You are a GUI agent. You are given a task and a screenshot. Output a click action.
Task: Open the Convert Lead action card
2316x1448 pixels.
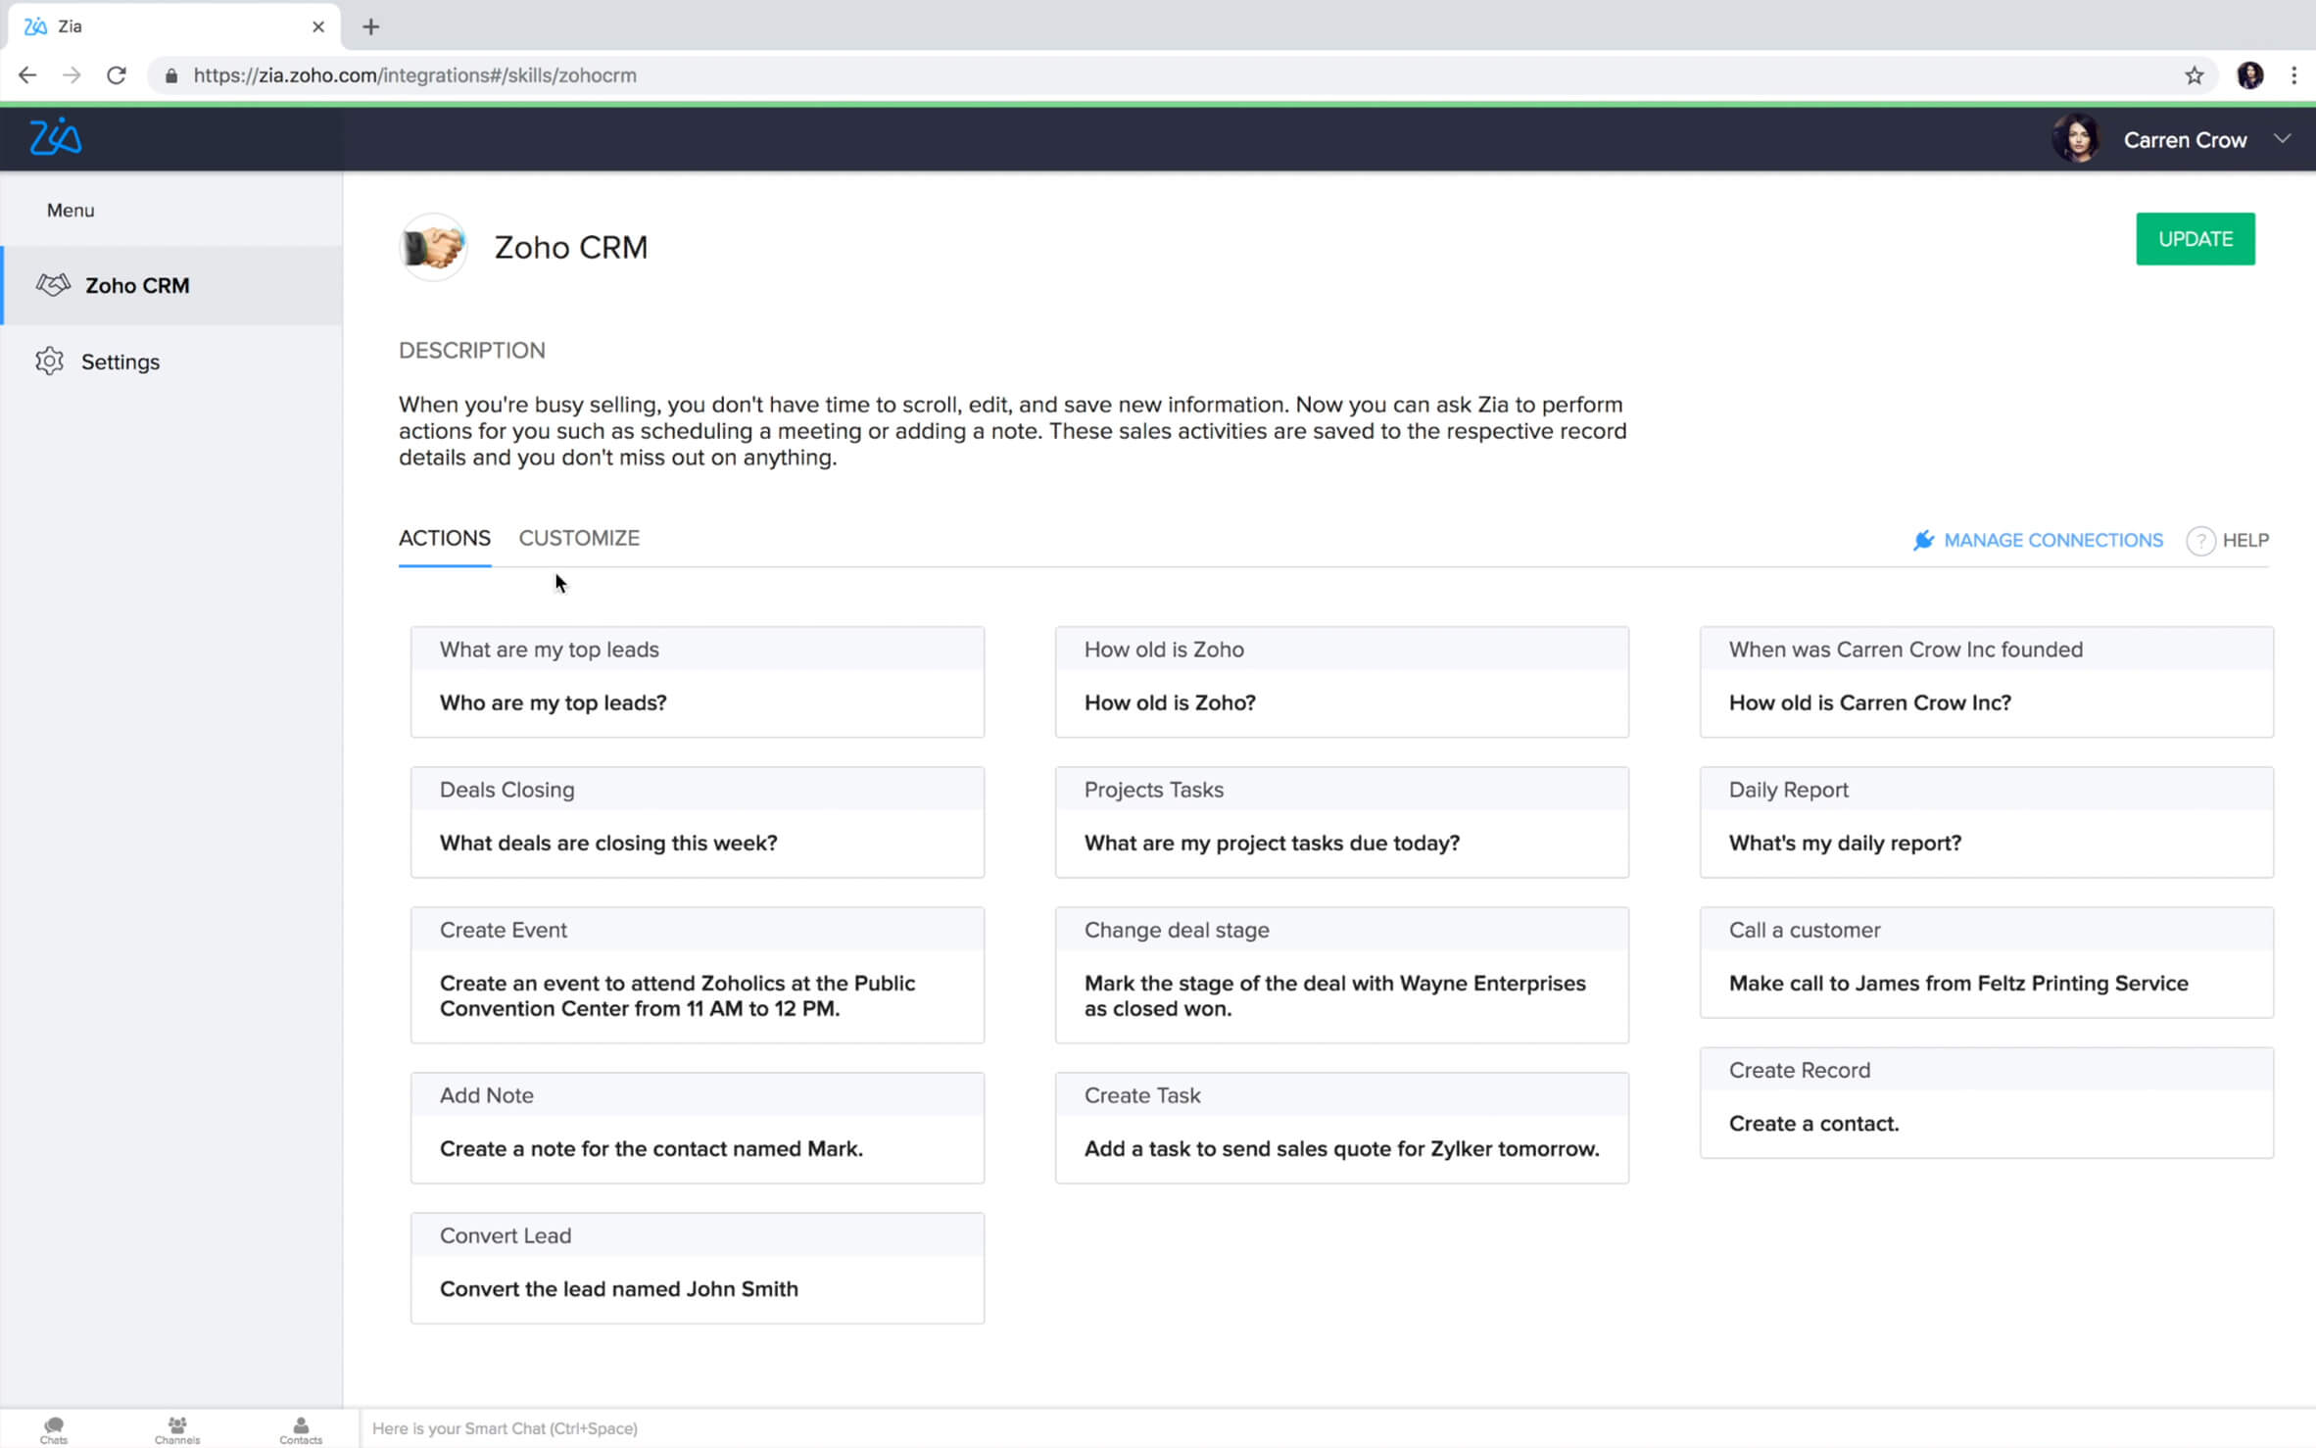click(697, 1268)
